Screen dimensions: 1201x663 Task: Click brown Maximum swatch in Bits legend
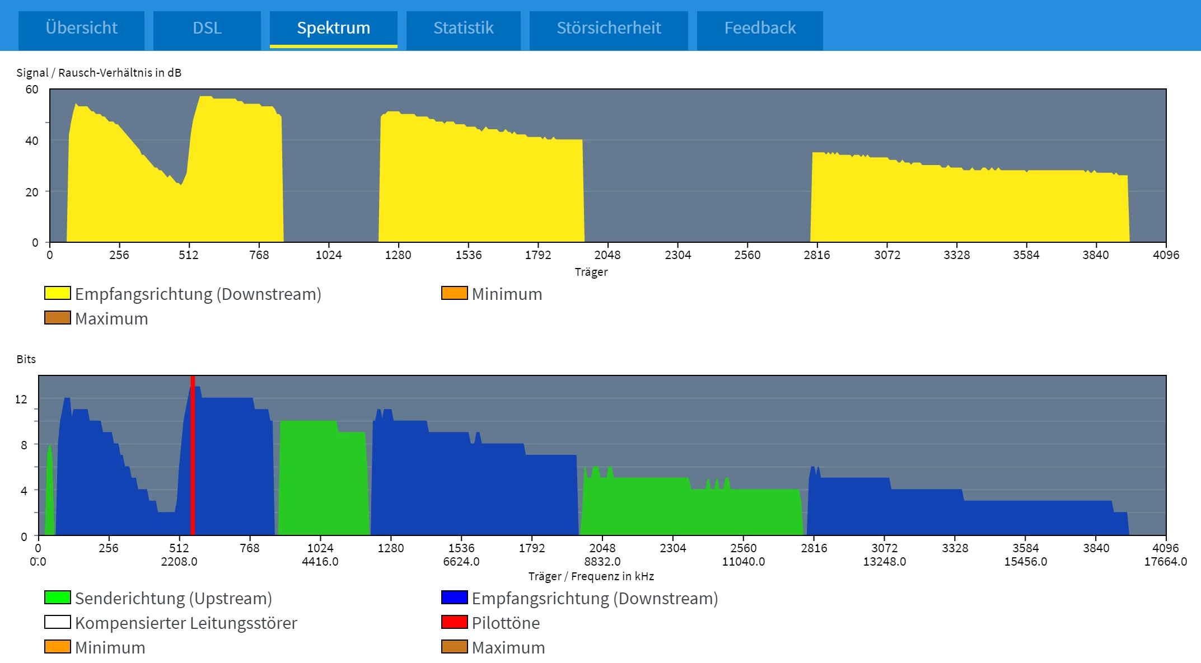click(454, 647)
